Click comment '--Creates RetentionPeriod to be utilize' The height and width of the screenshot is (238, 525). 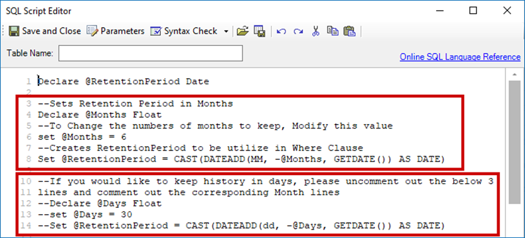(x=200, y=148)
